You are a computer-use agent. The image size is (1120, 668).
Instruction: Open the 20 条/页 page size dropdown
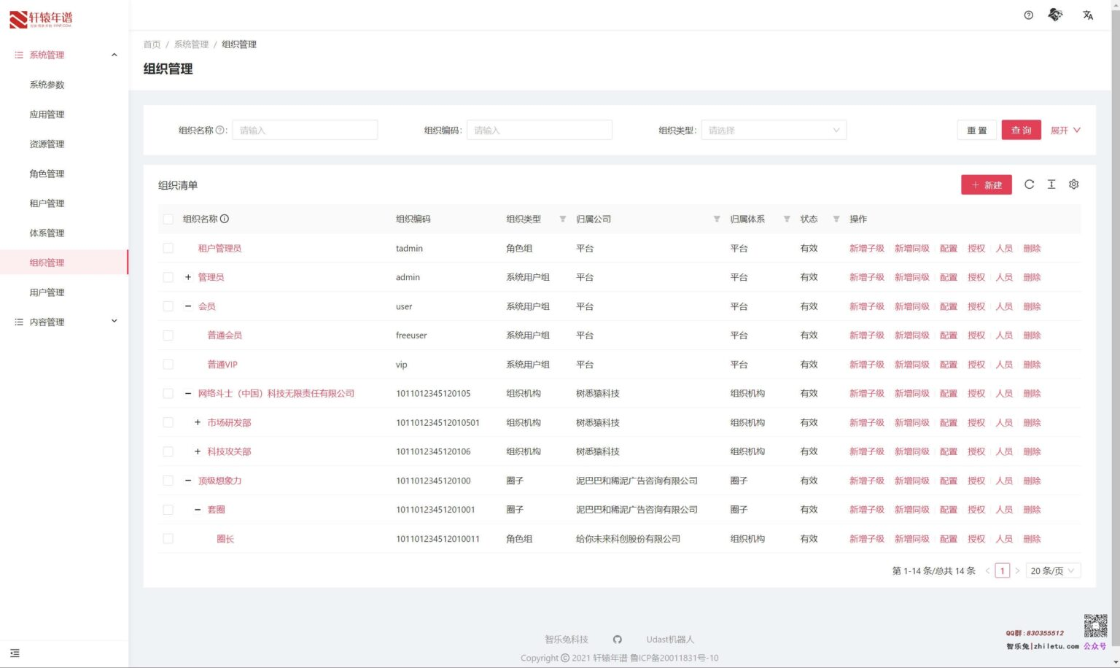tap(1053, 571)
